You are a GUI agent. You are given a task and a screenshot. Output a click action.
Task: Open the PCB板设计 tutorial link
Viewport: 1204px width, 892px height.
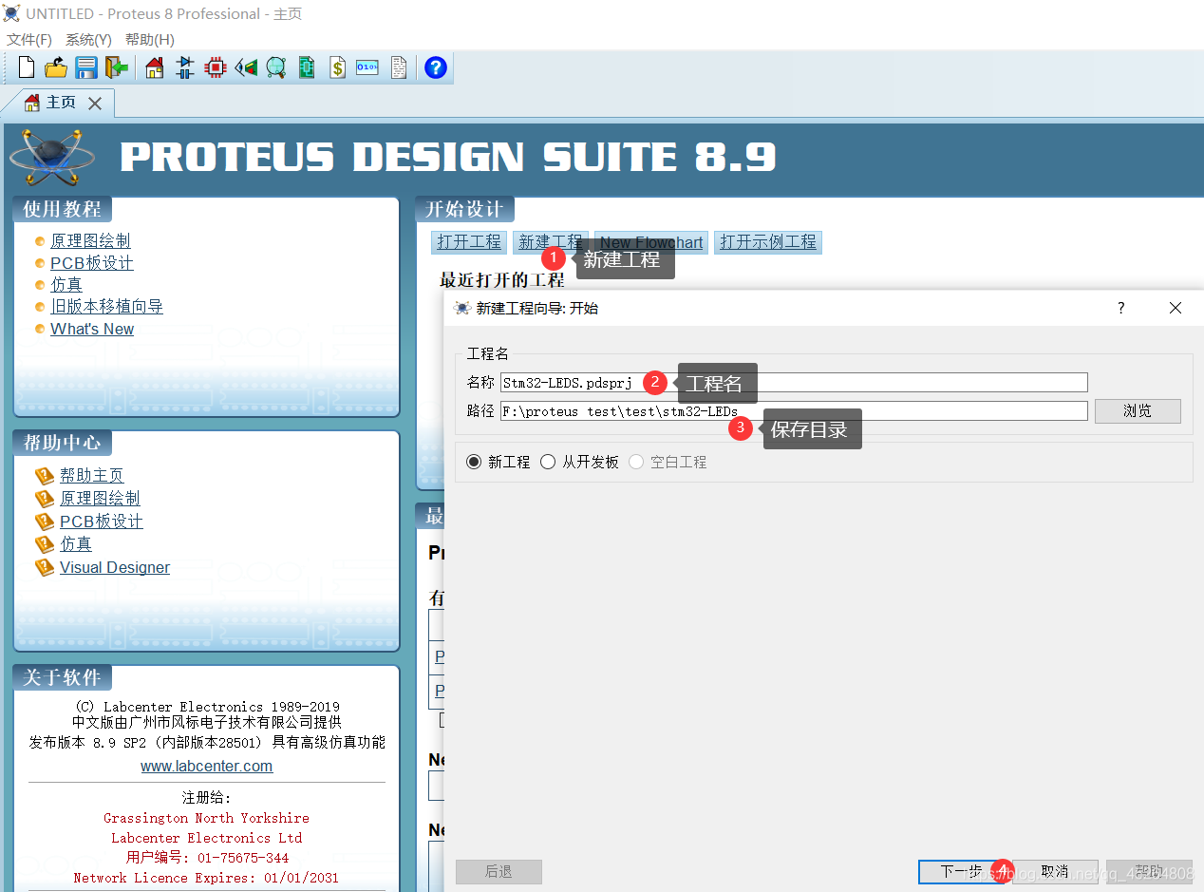click(x=92, y=263)
